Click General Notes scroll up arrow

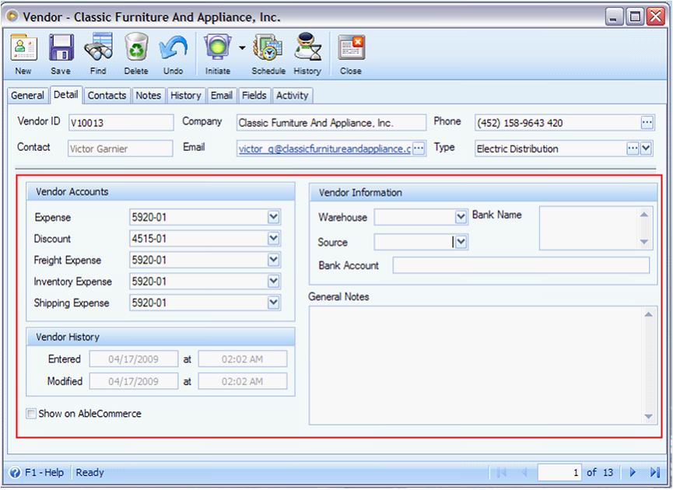[649, 314]
